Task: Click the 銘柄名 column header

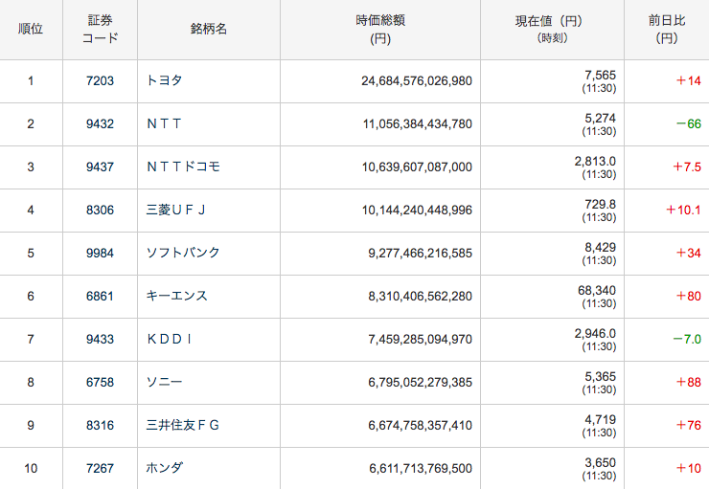Action: pos(209,29)
